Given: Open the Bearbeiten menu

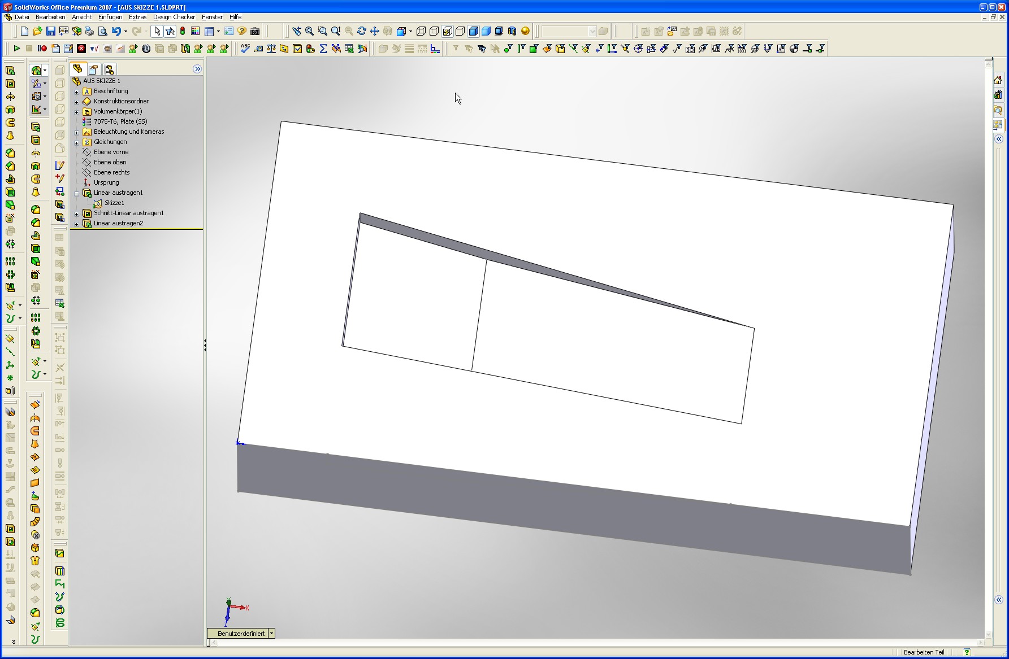Looking at the screenshot, I should (x=50, y=17).
